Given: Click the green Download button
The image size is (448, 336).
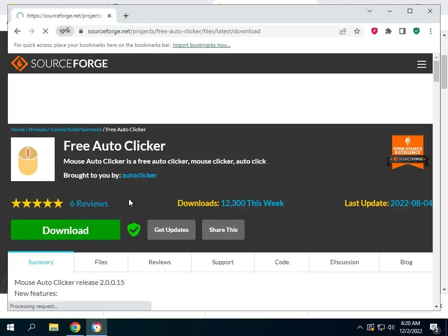Looking at the screenshot, I should coord(66,230).
